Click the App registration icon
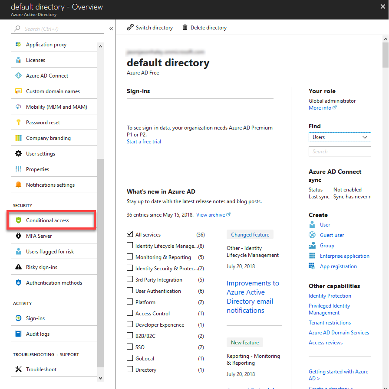Viewport: 389px width, 389px height. coord(312,266)
